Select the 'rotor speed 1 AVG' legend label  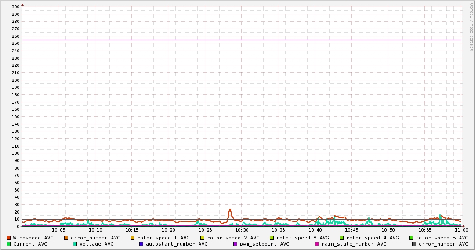(163, 238)
